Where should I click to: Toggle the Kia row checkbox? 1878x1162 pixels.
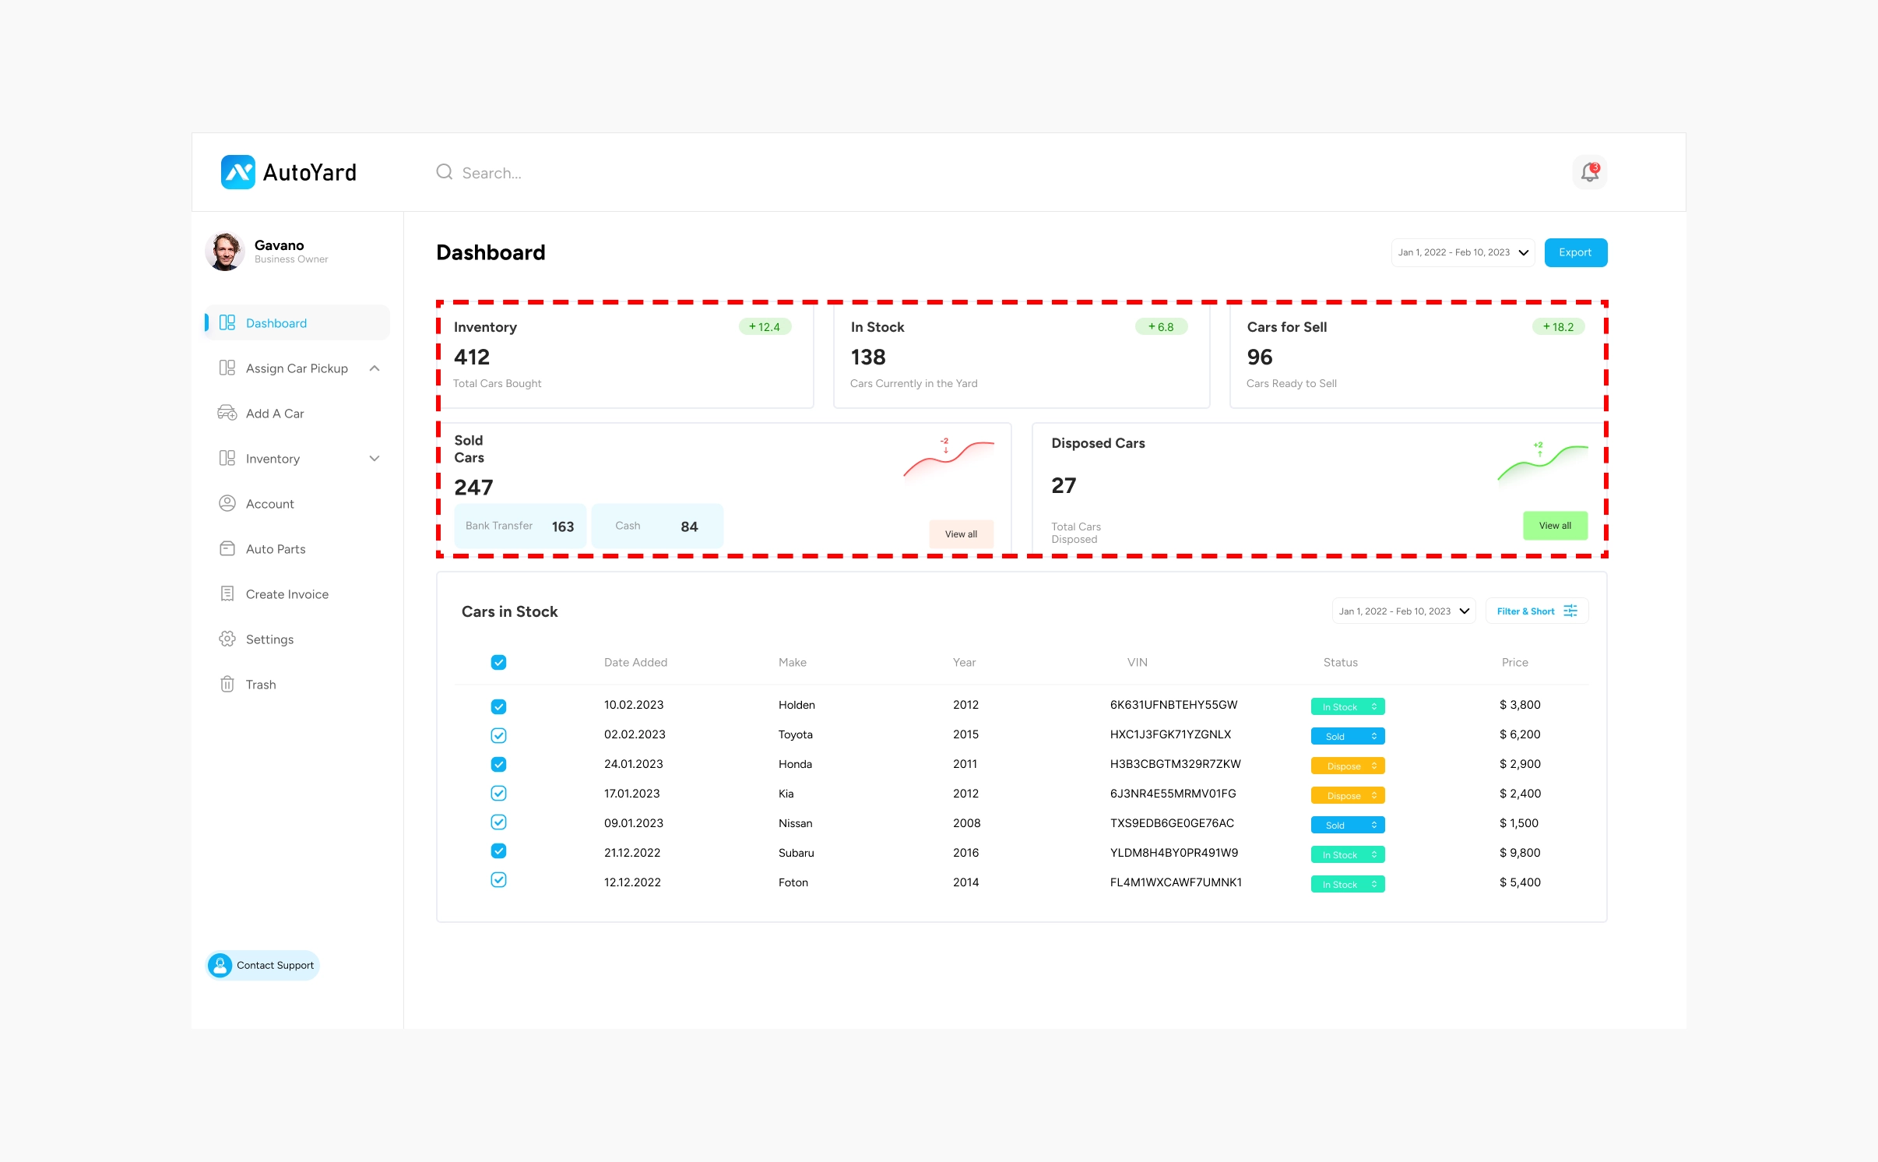click(499, 793)
